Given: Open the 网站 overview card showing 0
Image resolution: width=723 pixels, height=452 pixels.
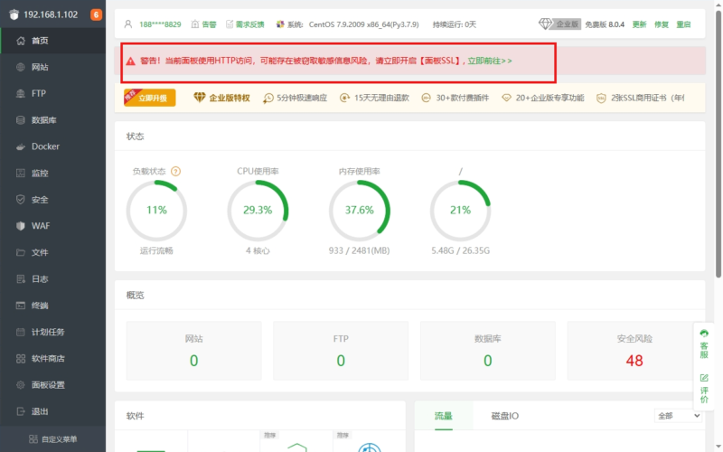Looking at the screenshot, I should pos(193,351).
